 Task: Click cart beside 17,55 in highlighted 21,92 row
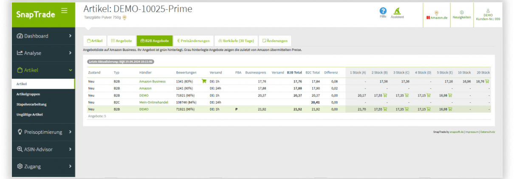coord(385,109)
